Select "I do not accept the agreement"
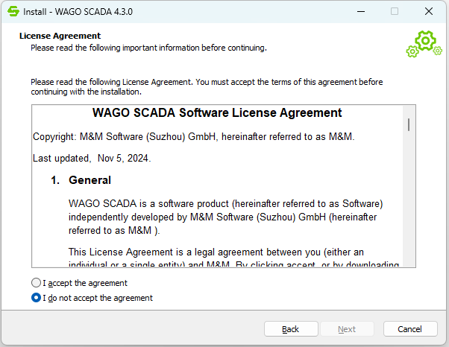This screenshot has width=449, height=347. tap(37, 298)
